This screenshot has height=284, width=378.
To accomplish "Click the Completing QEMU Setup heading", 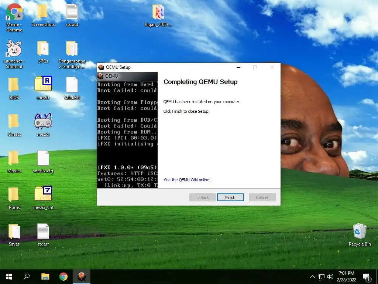I will click(x=200, y=82).
